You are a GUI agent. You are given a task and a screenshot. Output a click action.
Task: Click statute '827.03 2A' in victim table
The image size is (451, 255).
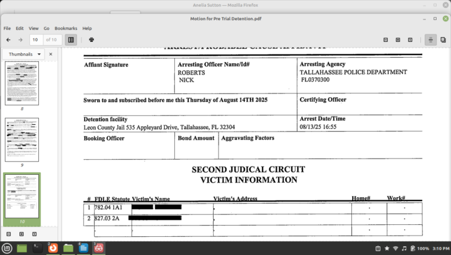pos(106,219)
